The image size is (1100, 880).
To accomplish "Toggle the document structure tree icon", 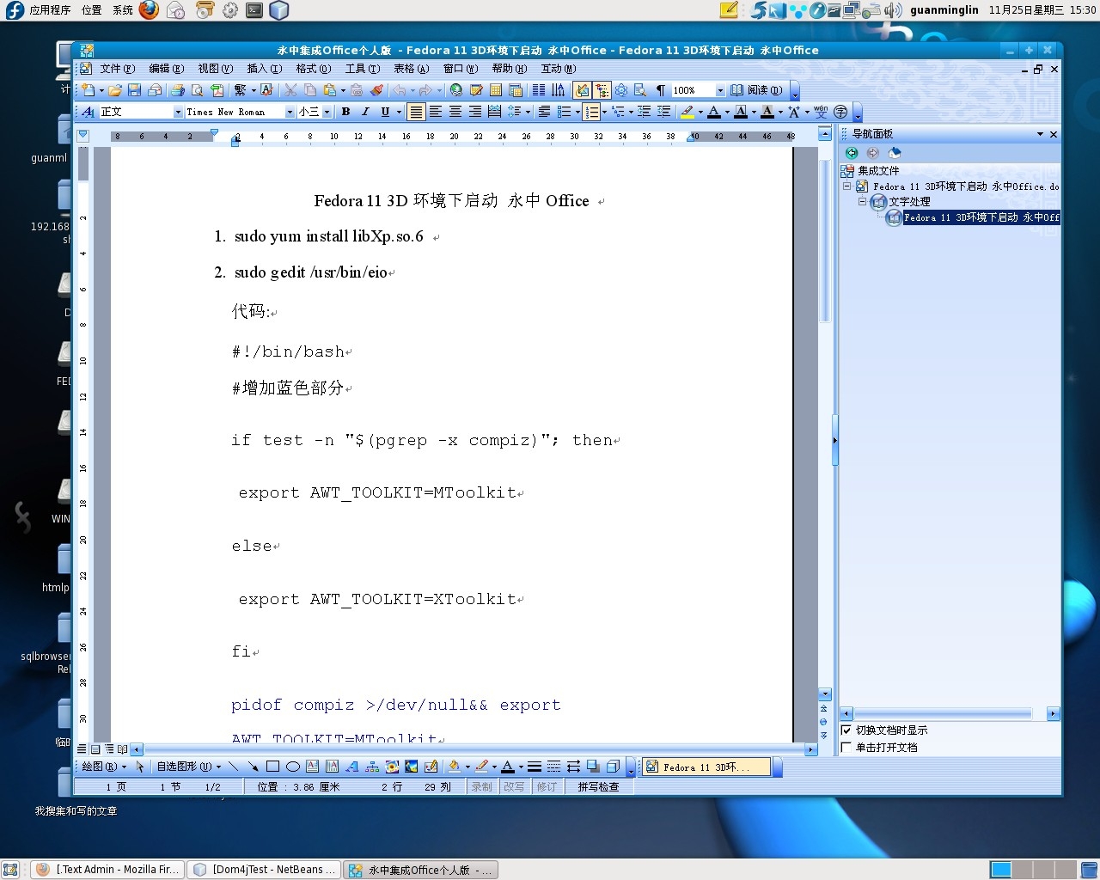I will click(x=602, y=90).
